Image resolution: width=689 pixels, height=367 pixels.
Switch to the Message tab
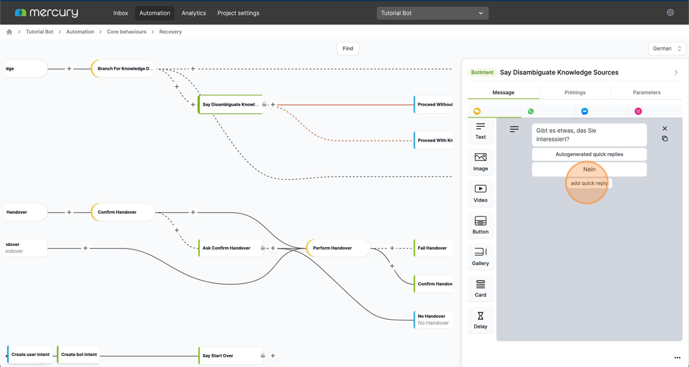pos(503,93)
